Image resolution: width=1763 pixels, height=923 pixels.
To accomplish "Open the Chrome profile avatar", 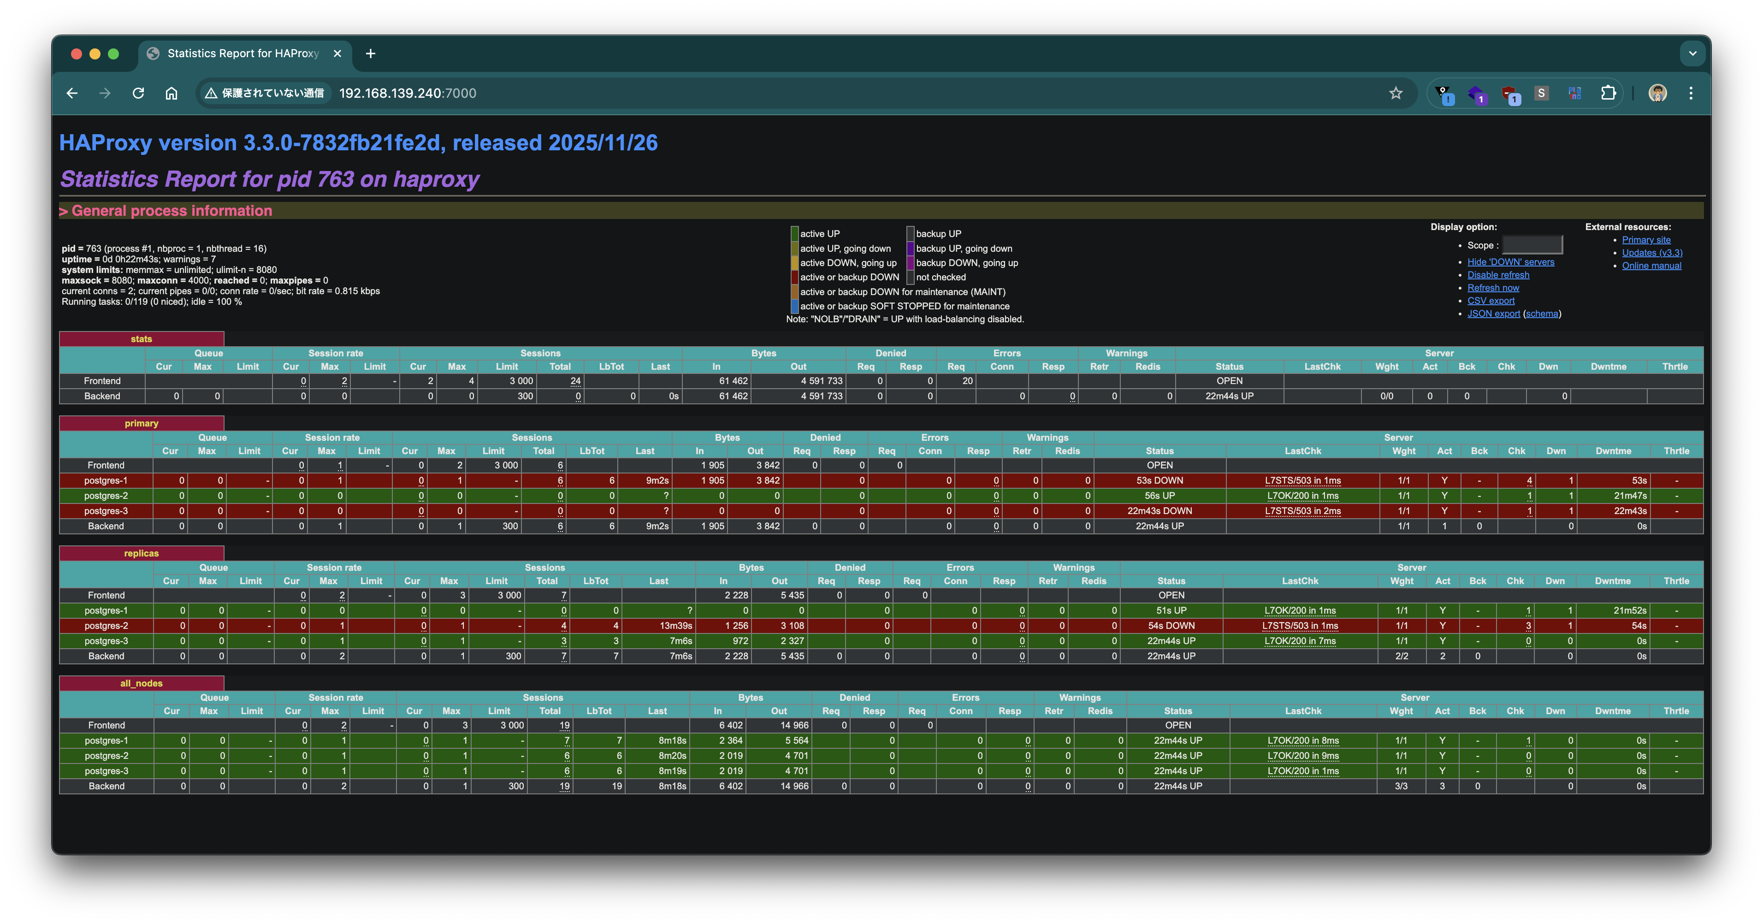I will click(x=1657, y=93).
